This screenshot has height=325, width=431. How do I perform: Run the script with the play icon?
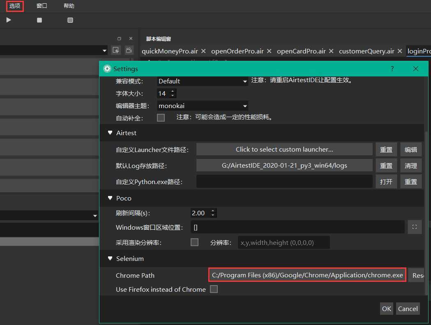point(9,20)
